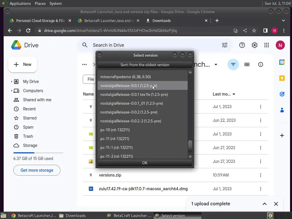Click the Google Drive logo
The width and height of the screenshot is (292, 219).
click(x=16, y=45)
